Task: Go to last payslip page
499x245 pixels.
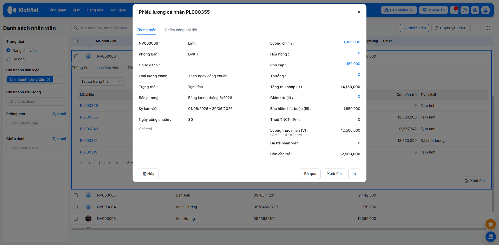Action: coord(116,163)
